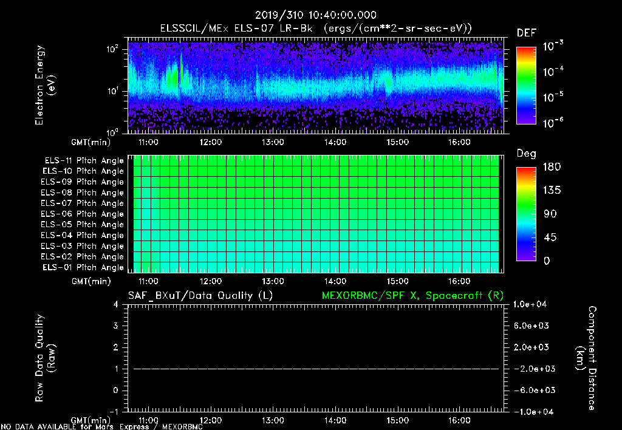This screenshot has width=622, height=430.
Task: Click the 45 tick on Deg legend
Action: pyautogui.click(x=550, y=237)
